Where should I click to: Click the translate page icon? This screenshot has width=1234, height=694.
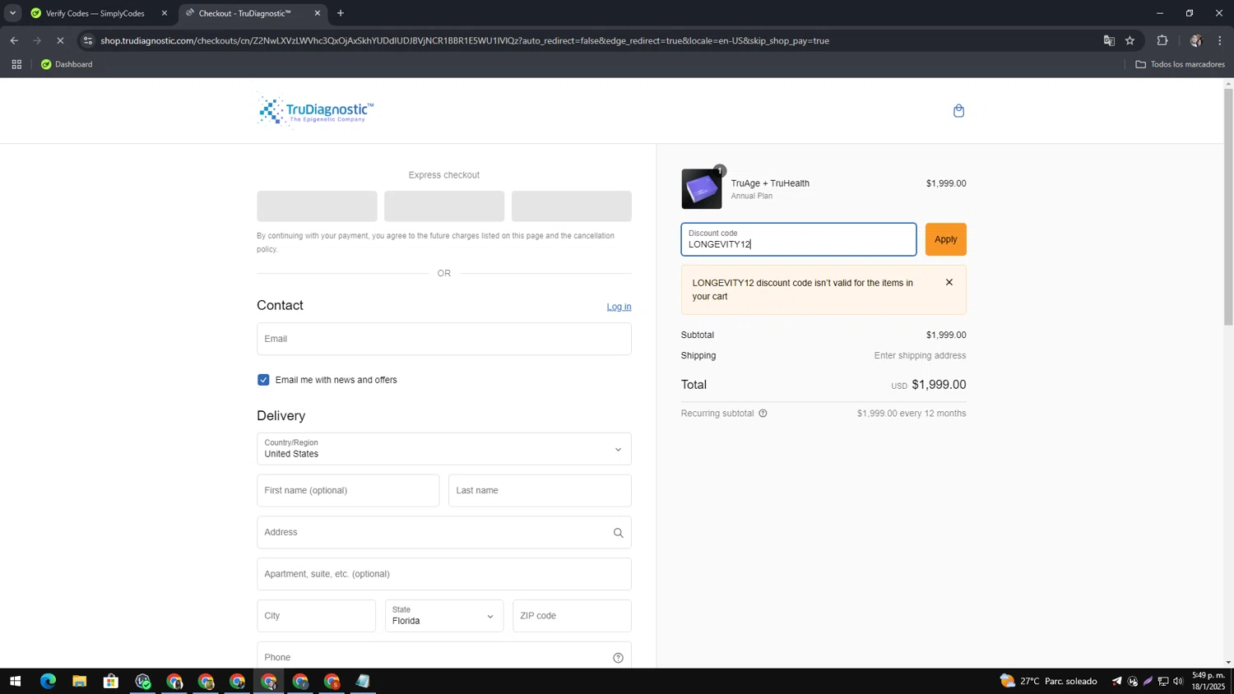coord(1109,40)
